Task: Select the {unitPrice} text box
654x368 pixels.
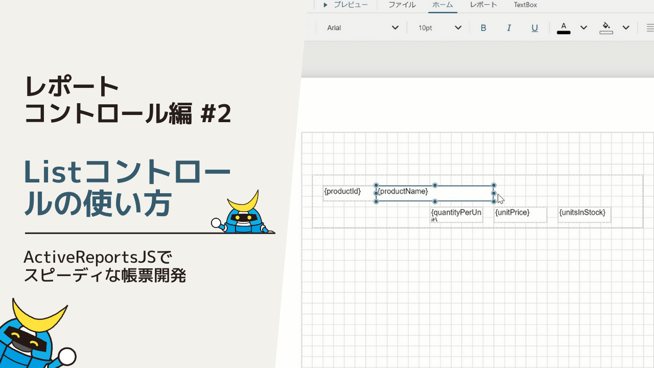Action: (x=520, y=215)
